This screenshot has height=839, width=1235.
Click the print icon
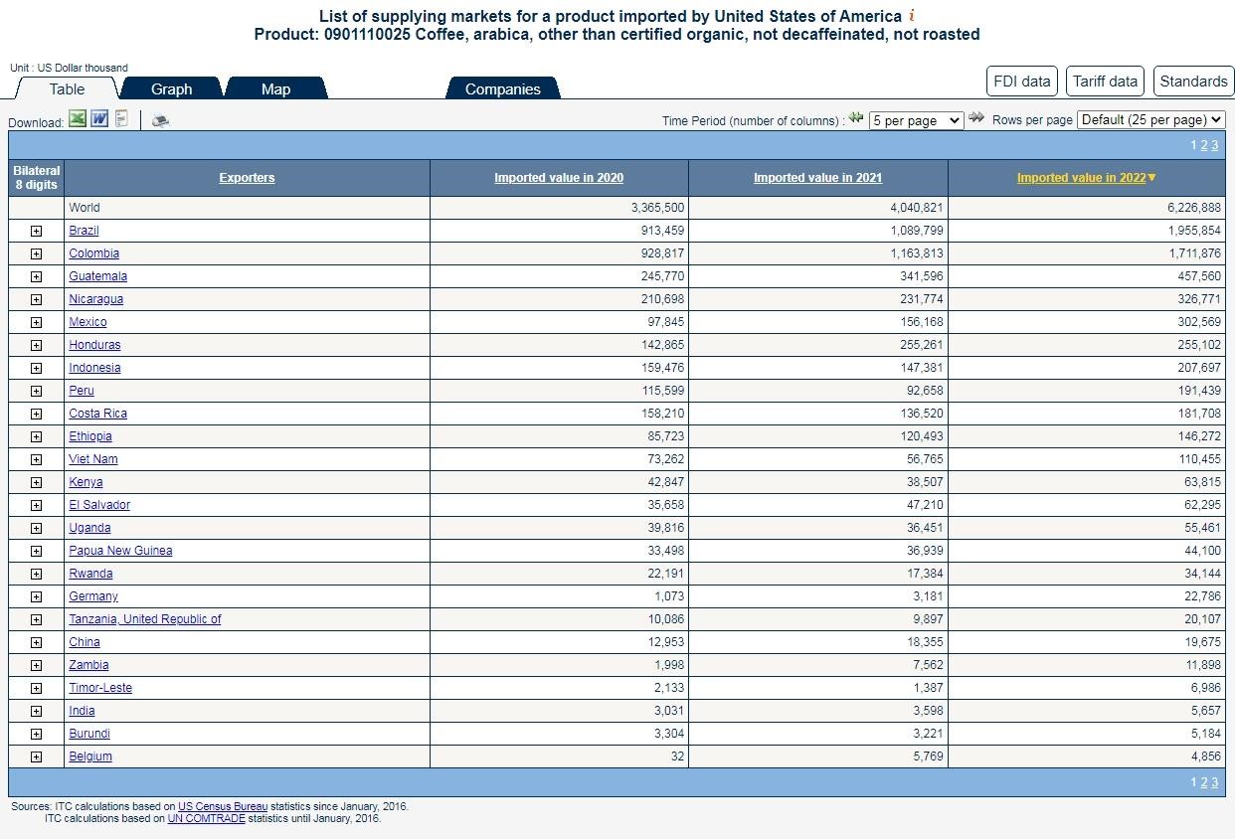click(x=160, y=120)
